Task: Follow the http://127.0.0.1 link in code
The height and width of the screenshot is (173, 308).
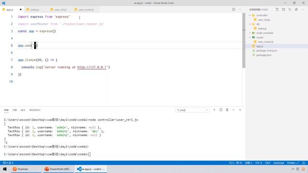Action: 92,67
